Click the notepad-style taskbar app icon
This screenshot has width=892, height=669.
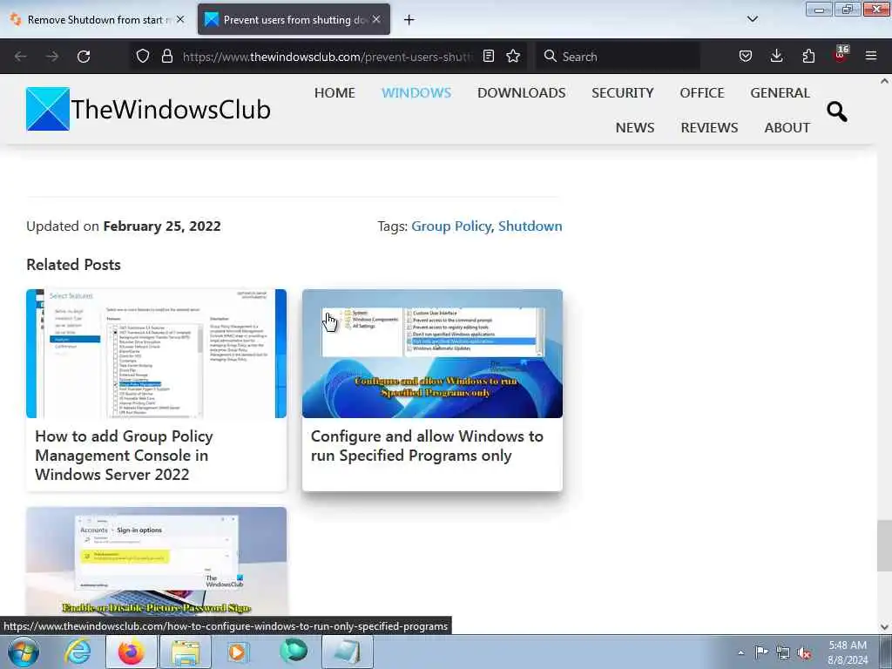[347, 652]
